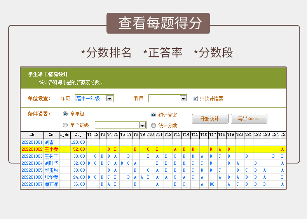Select student ID 202201001 in the table
Image resolution: width=307 pixels, height=219 pixels.
32,142
